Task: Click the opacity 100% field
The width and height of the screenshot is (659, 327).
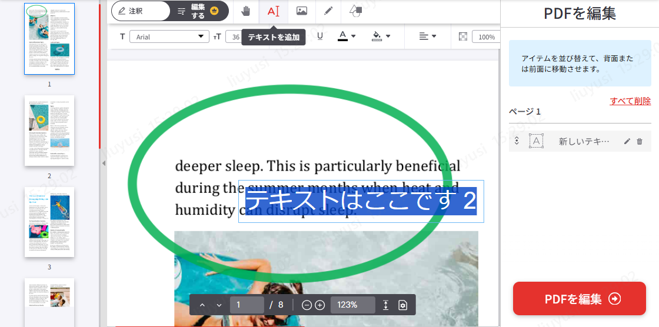Action: (x=486, y=36)
